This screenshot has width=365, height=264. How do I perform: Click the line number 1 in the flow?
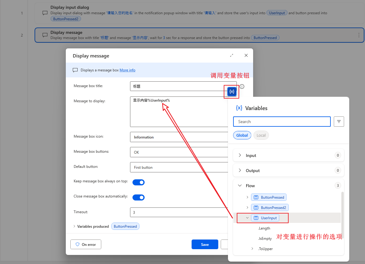[x=22, y=13]
